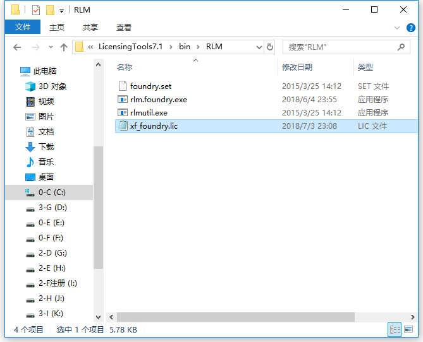This screenshot has width=423, height=342.
Task: Click file list scroll right arrow
Action: [x=412, y=317]
